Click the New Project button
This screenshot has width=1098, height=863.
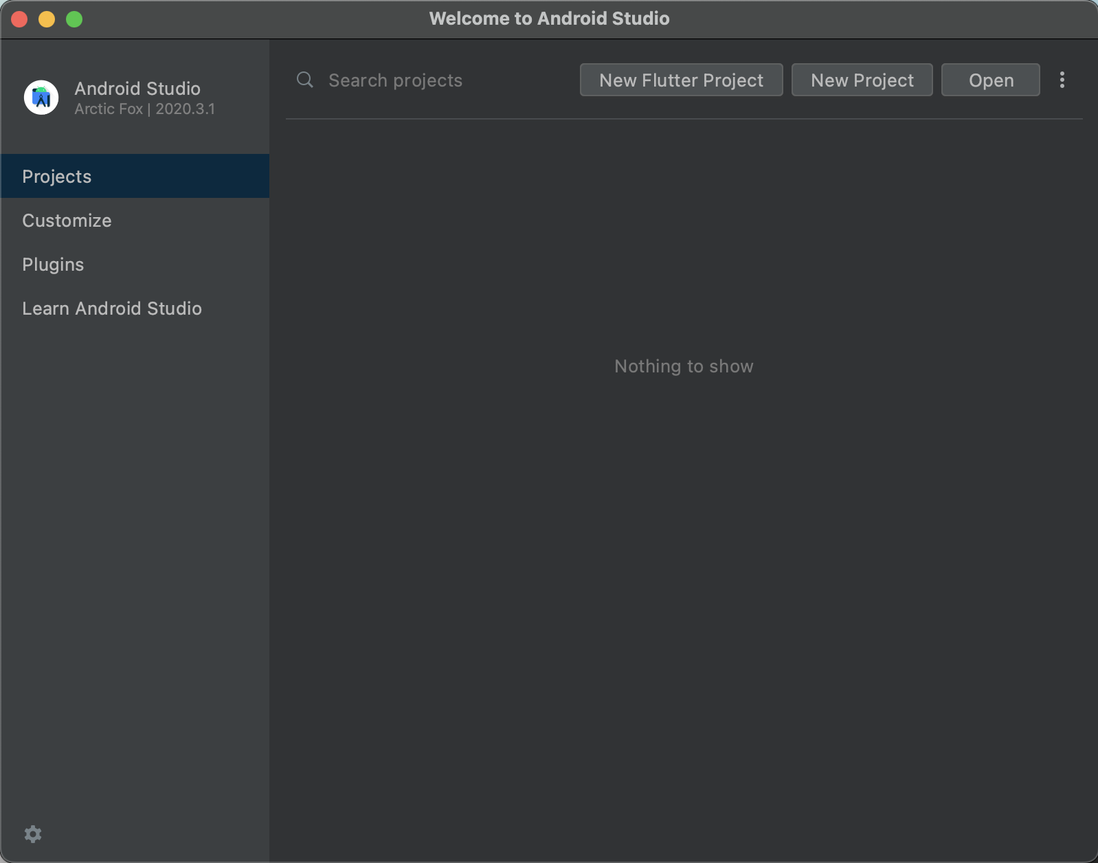click(x=862, y=80)
